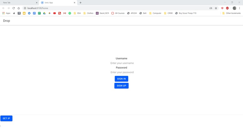Image resolution: width=243 pixels, height=128 pixels.
Task: Focus the username input field
Action: [122, 63]
